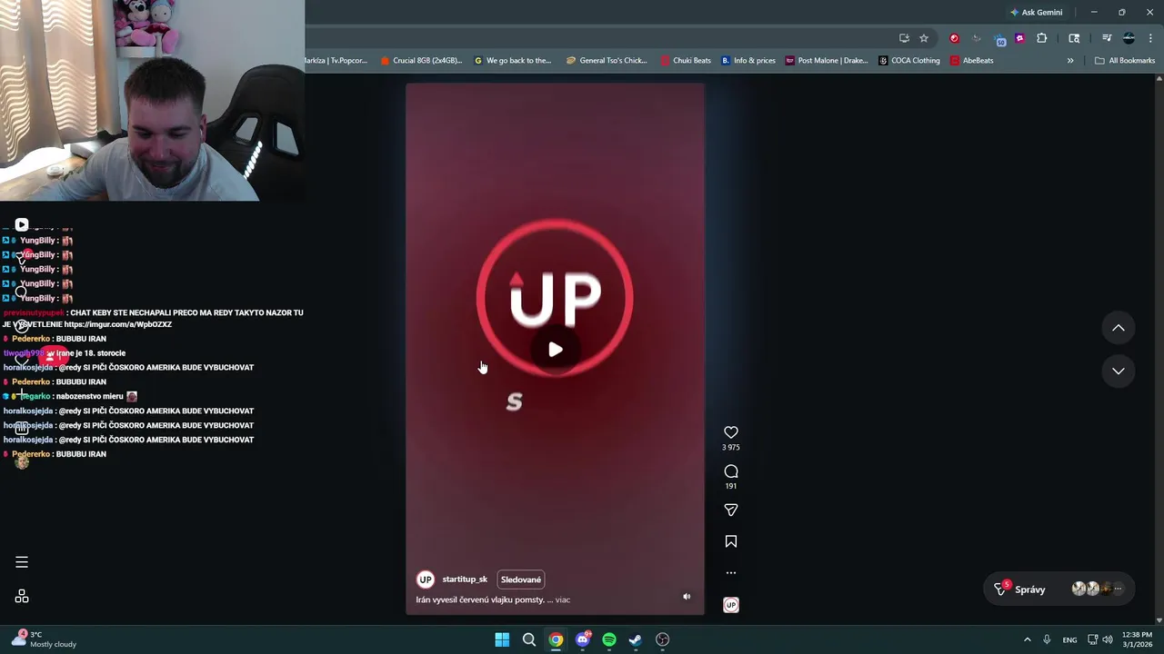Click Chrome icon in taskbar
Image resolution: width=1164 pixels, height=654 pixels.
[x=556, y=639]
